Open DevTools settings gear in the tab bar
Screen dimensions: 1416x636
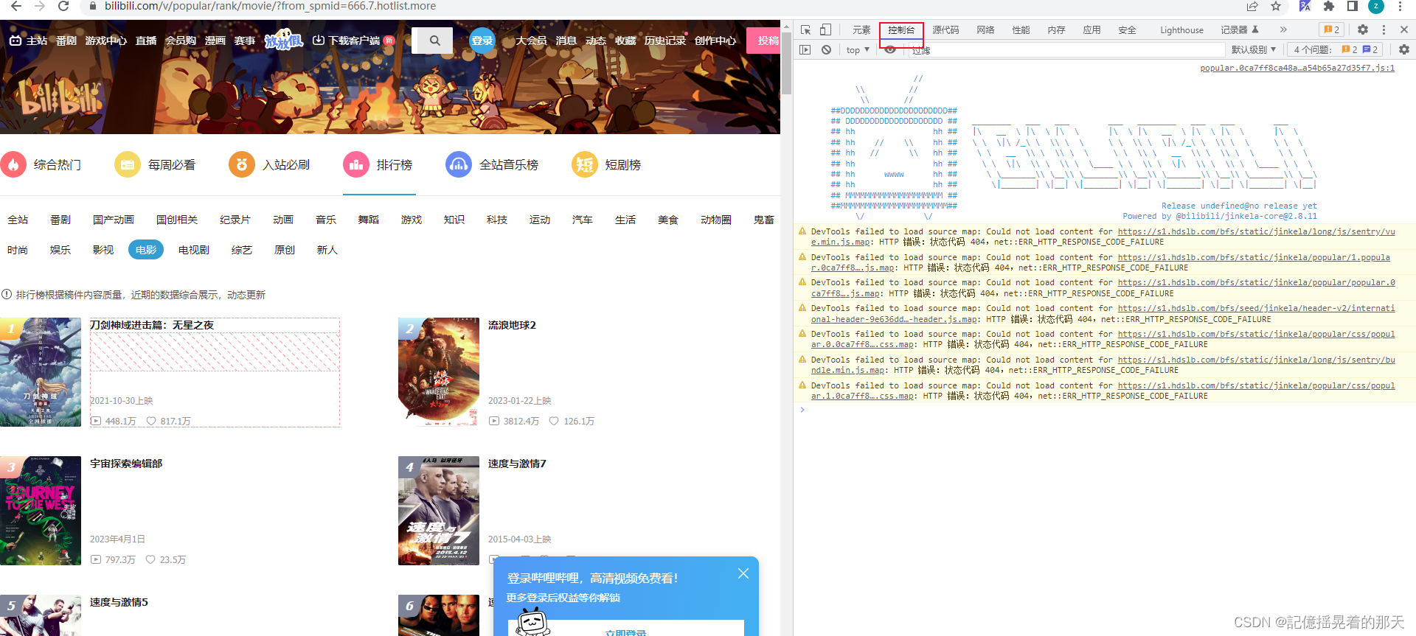tap(1363, 29)
